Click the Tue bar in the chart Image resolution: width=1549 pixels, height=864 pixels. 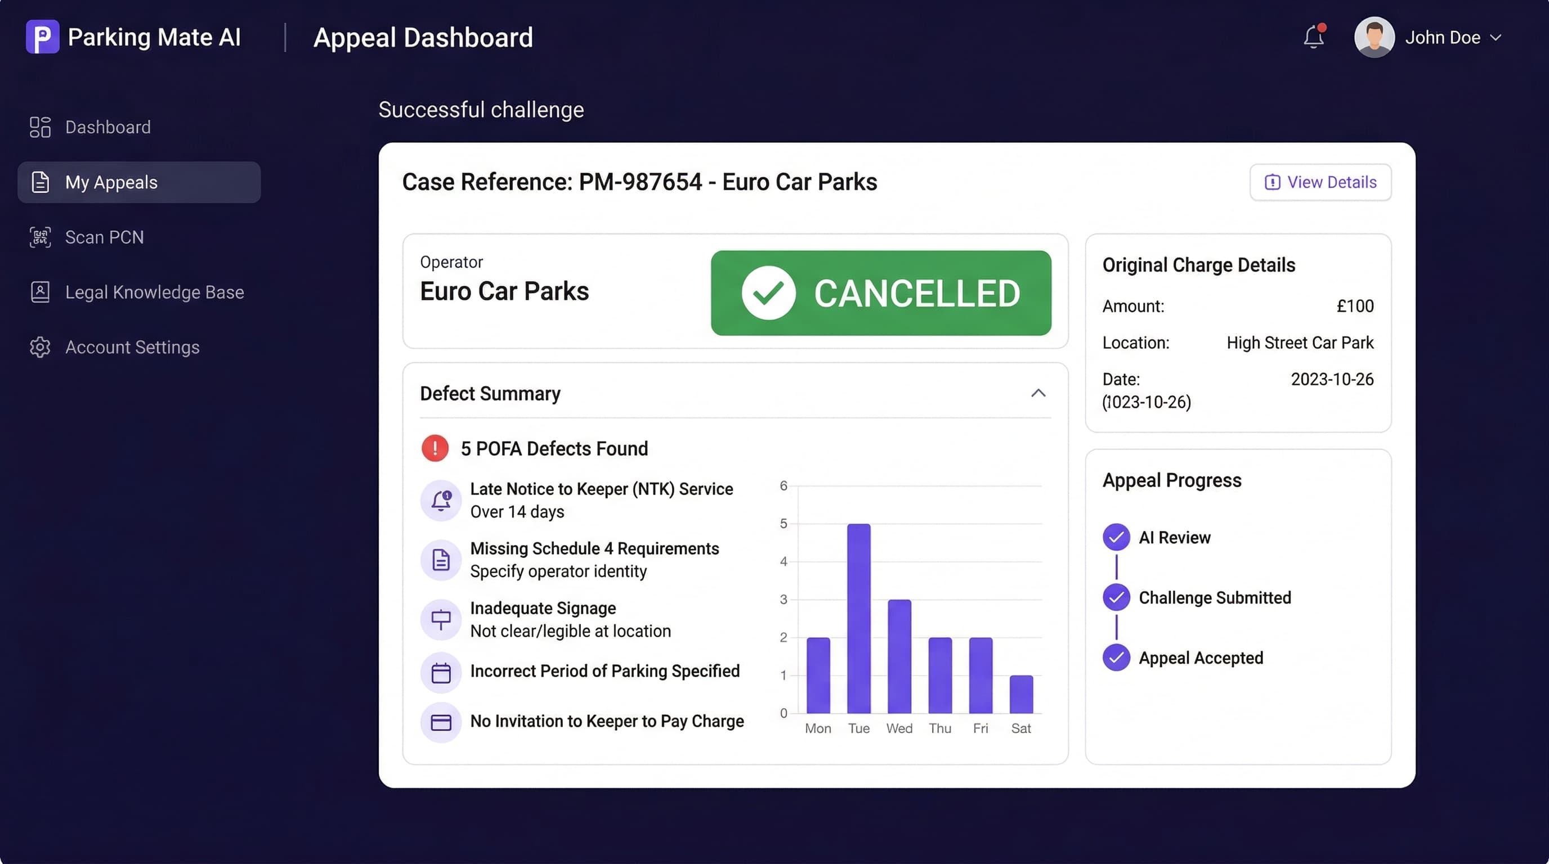(859, 618)
